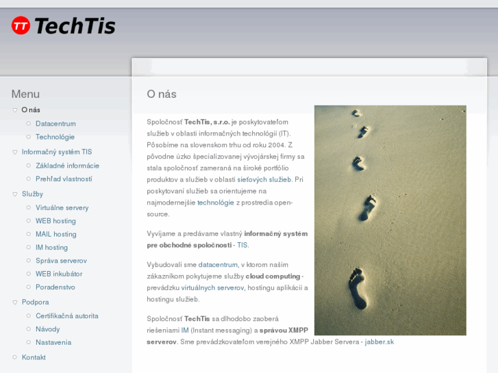The width and height of the screenshot is (498, 373).
Task: Open Návody in the sidebar menu
Action: tap(48, 329)
